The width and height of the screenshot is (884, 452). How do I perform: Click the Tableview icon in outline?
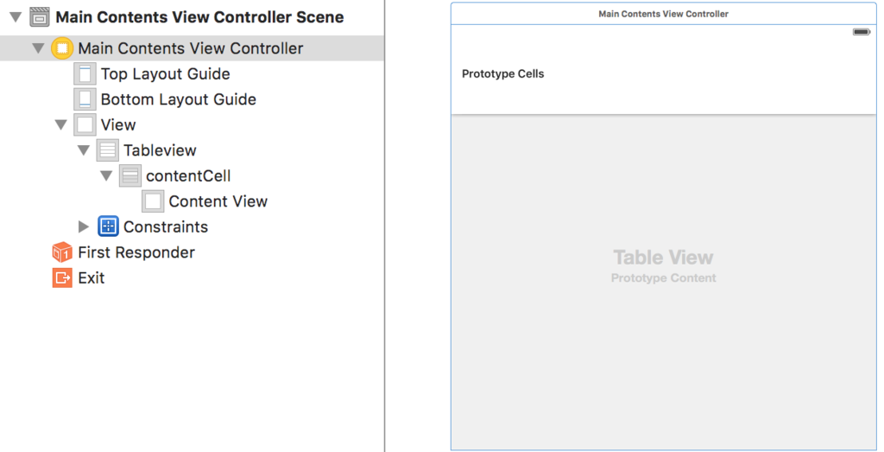[x=108, y=150]
